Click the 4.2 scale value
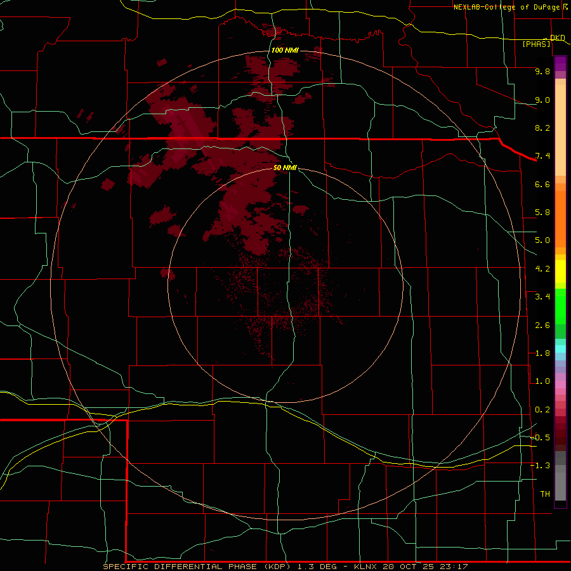571x571 pixels. pos(542,269)
